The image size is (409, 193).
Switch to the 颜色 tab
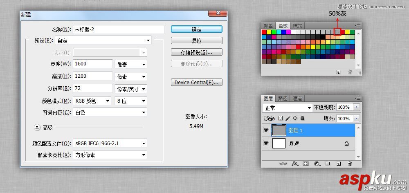268,26
